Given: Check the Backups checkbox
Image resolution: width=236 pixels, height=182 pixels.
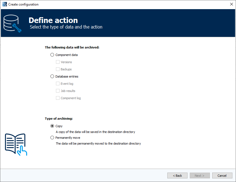Looking at the screenshot, I should point(58,69).
